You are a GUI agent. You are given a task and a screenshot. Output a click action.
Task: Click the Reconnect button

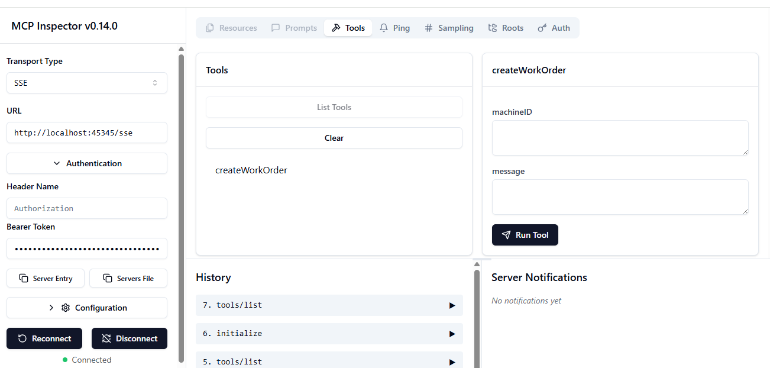click(44, 338)
